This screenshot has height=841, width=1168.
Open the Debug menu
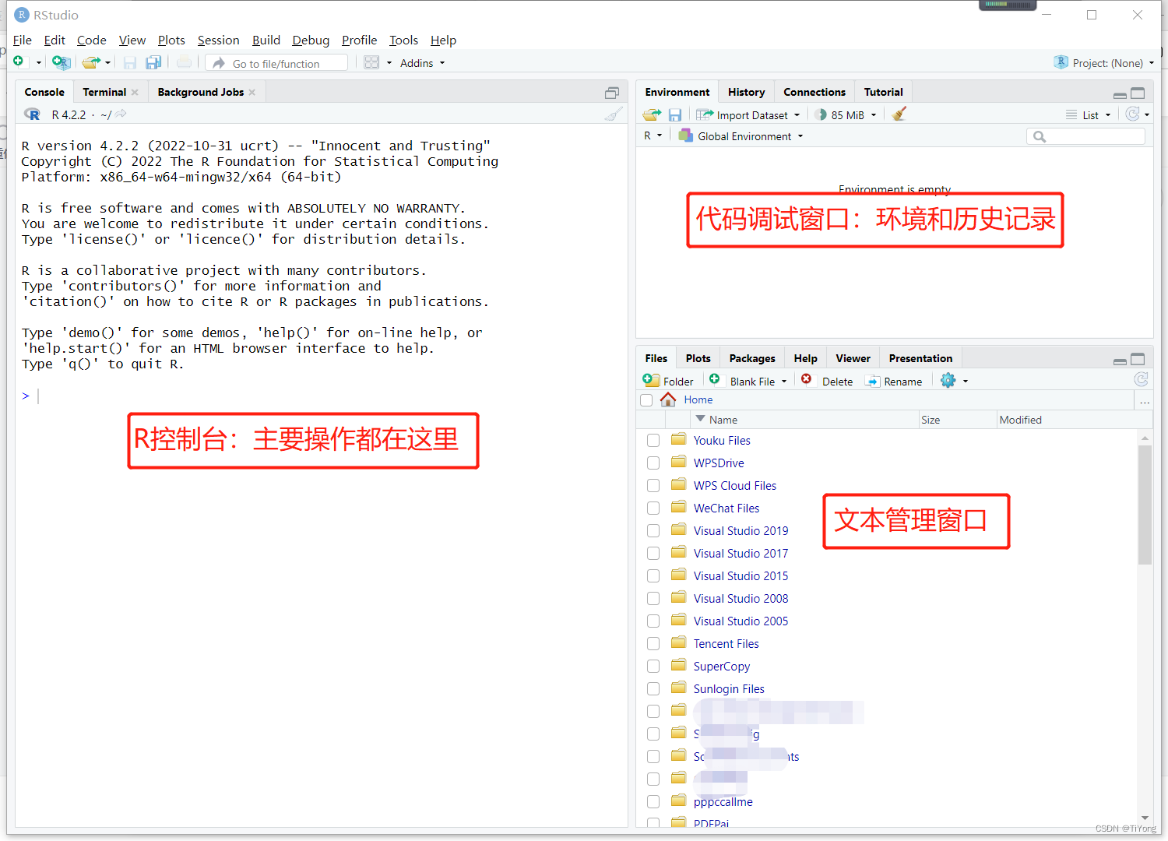[311, 40]
